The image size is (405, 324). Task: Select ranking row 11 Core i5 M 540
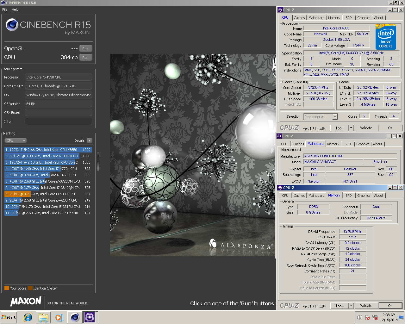[48, 213]
